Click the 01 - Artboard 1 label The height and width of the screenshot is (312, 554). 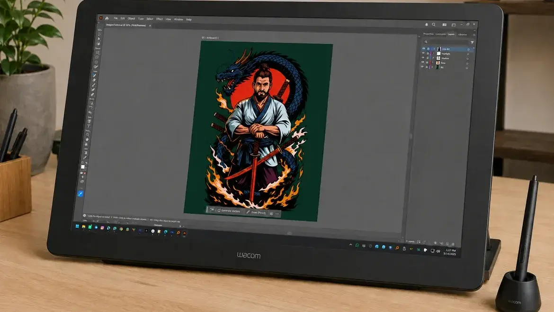(x=210, y=37)
